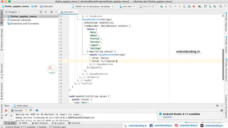The height and width of the screenshot is (128, 228).
Task: Open Project Structure icon in toolbar
Action: click(199, 6)
